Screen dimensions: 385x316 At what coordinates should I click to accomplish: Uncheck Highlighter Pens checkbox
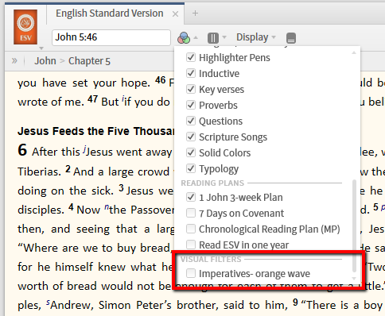click(191, 57)
